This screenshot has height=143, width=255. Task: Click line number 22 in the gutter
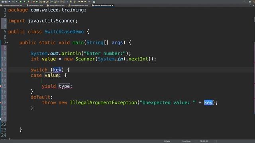click(x=4, y=124)
